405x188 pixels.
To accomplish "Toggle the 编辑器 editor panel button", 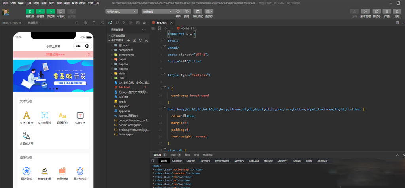I will (x=40, y=11).
